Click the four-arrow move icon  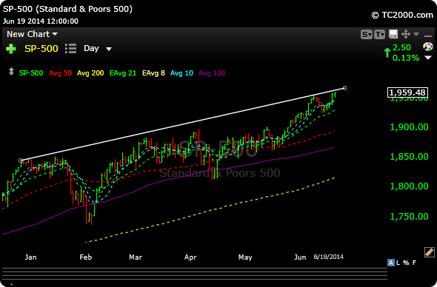pos(406,34)
